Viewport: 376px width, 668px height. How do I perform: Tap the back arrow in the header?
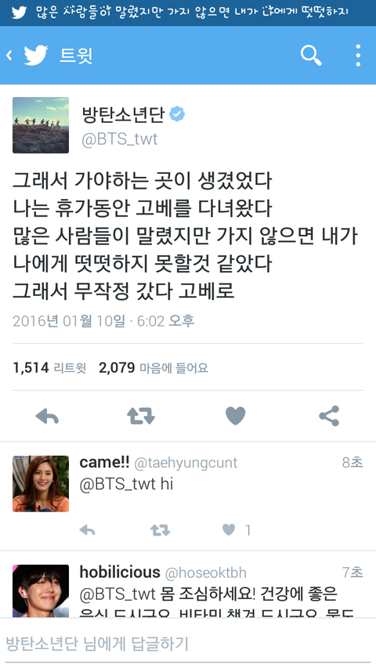(x=9, y=55)
